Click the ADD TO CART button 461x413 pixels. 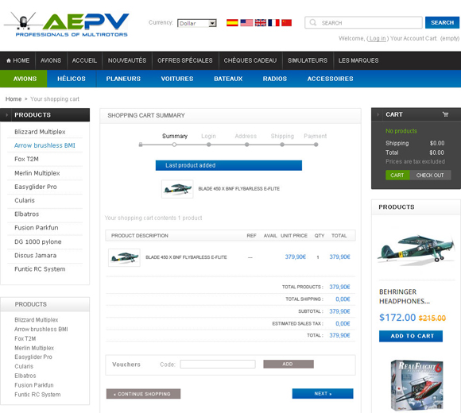pyautogui.click(x=411, y=336)
